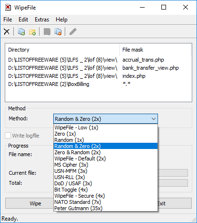Open the Edit menu

click(x=23, y=20)
